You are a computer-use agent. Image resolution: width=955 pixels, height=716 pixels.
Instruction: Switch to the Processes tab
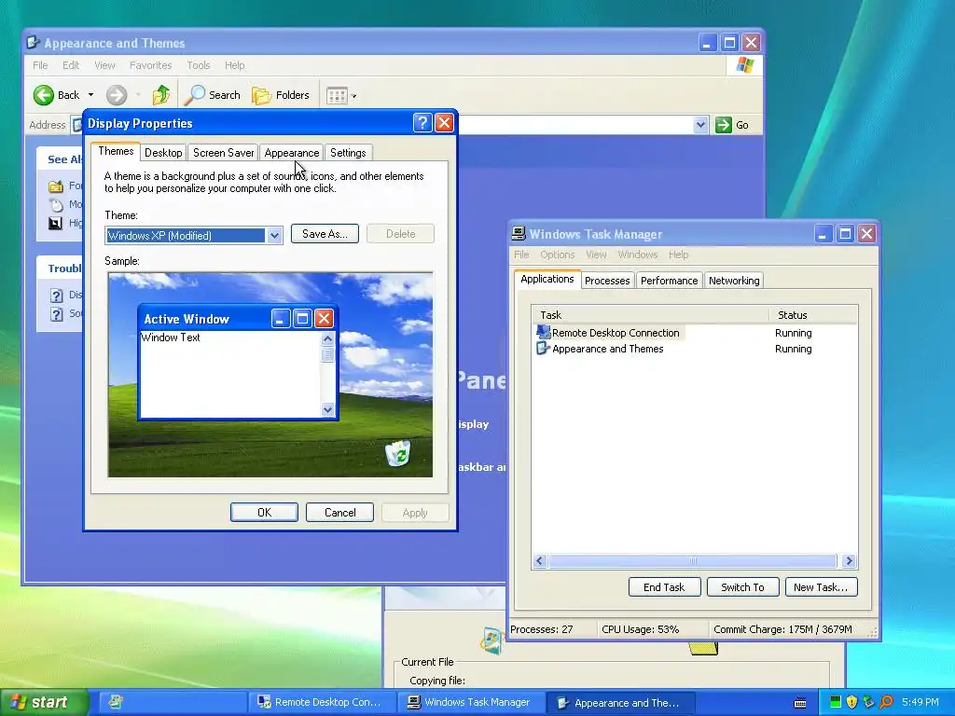tap(606, 281)
